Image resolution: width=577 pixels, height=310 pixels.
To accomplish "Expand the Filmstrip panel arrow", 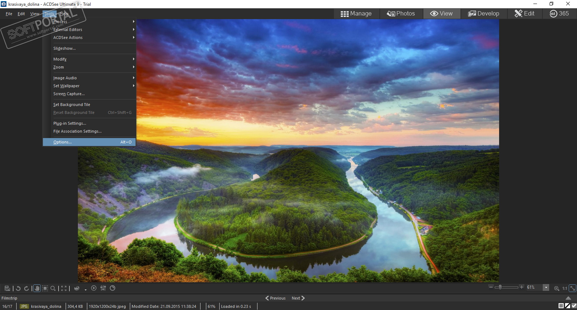I will pyautogui.click(x=568, y=298).
